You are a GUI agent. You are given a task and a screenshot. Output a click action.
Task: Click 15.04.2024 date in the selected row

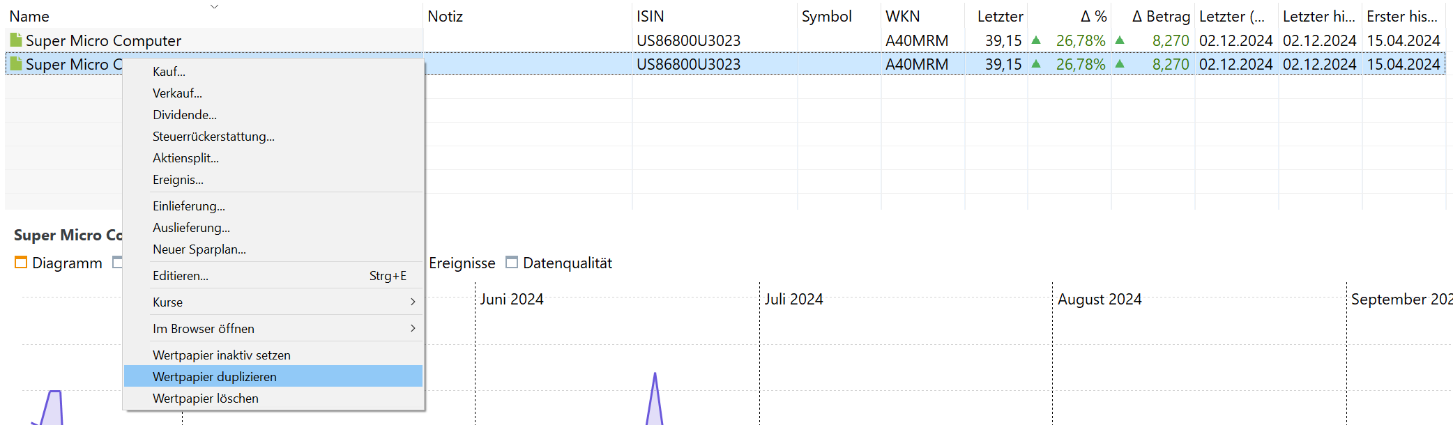(x=1403, y=65)
